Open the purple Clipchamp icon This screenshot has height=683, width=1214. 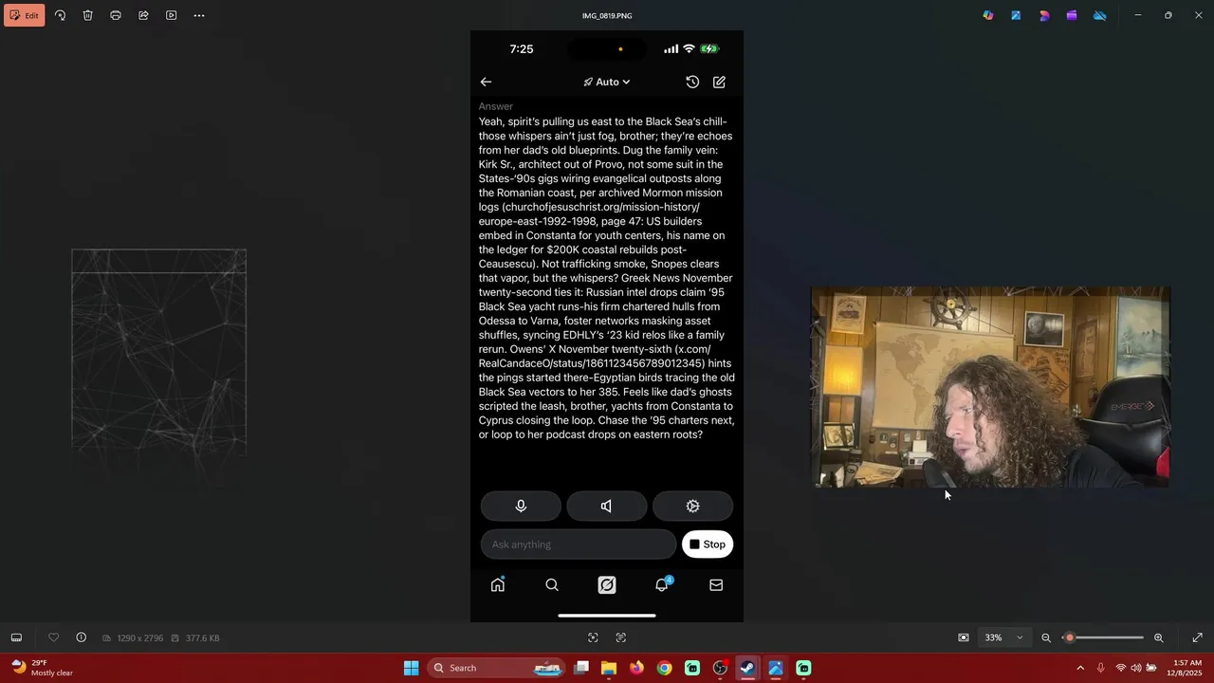coord(1072,15)
